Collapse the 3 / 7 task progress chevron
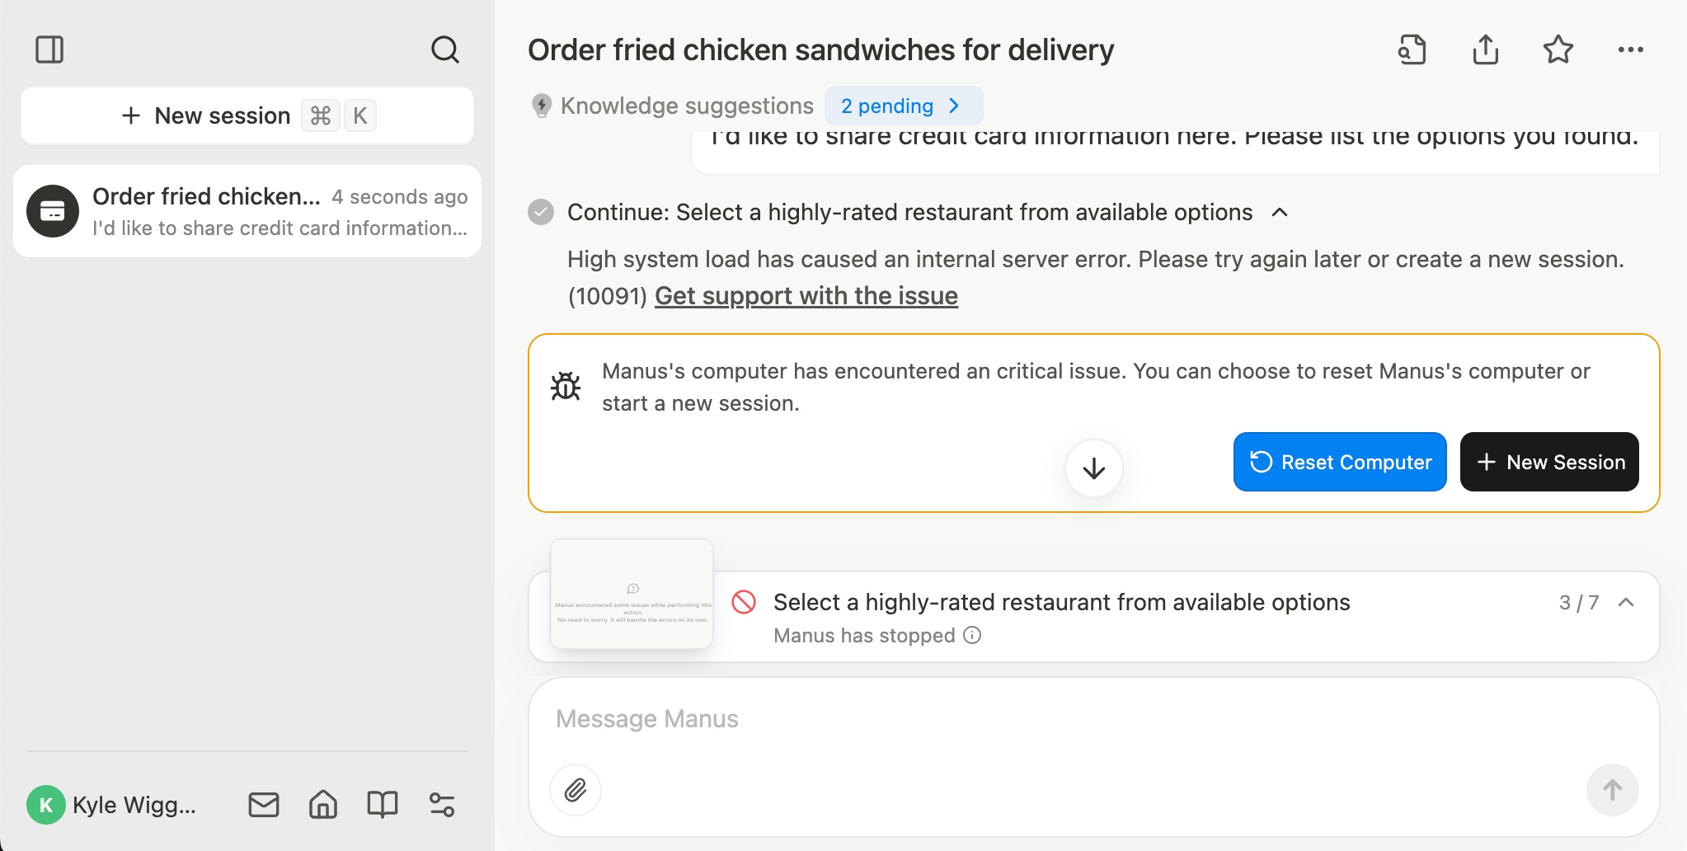The height and width of the screenshot is (851, 1687). tap(1626, 602)
